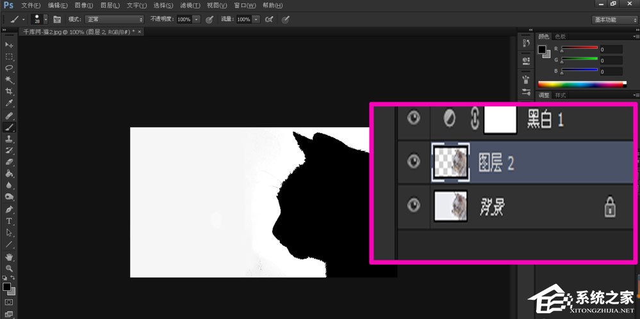
Task: Select the Type tool
Action: pos(9,221)
